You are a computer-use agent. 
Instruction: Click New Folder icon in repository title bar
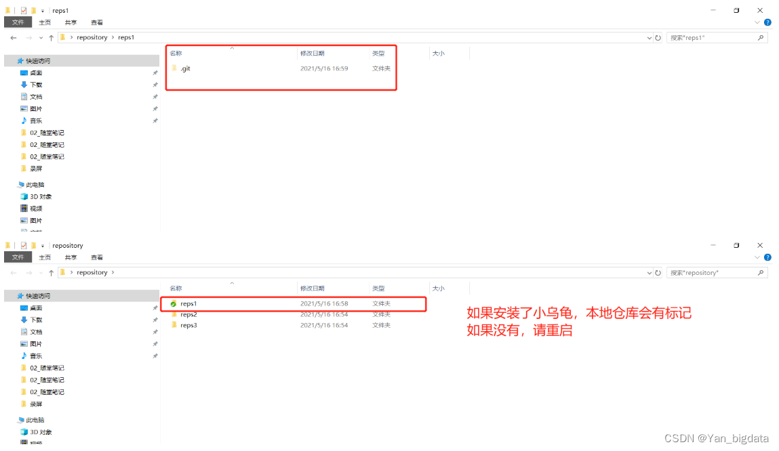(x=33, y=246)
